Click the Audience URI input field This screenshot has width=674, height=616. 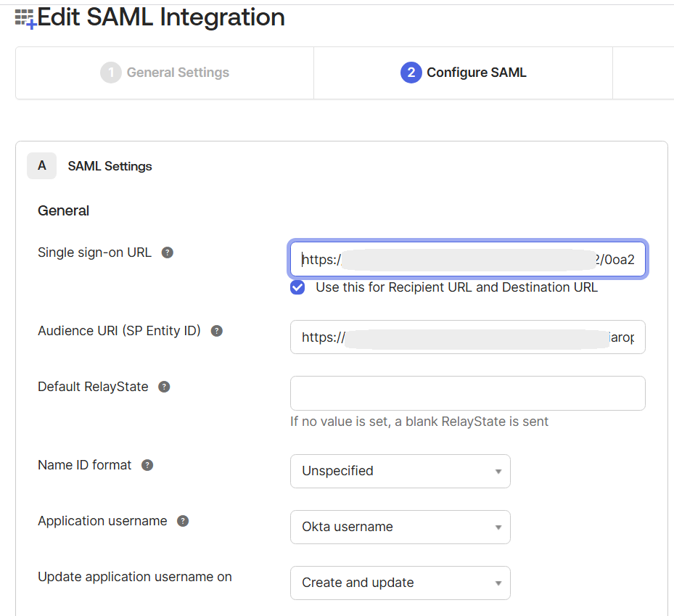468,337
